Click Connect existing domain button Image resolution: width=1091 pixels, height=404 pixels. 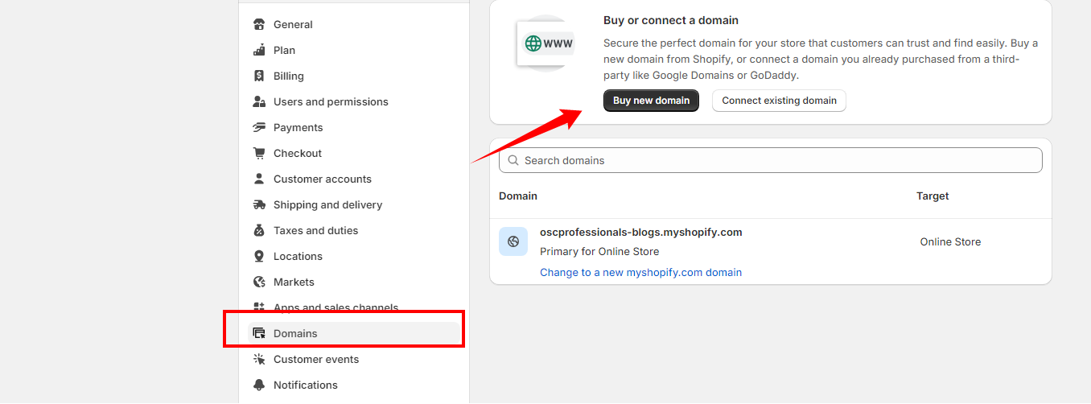click(779, 101)
